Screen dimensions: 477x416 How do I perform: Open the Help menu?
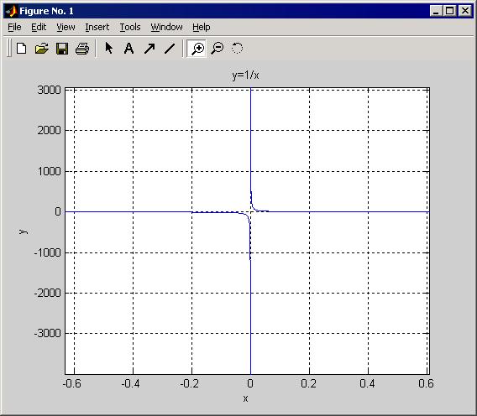click(x=201, y=27)
